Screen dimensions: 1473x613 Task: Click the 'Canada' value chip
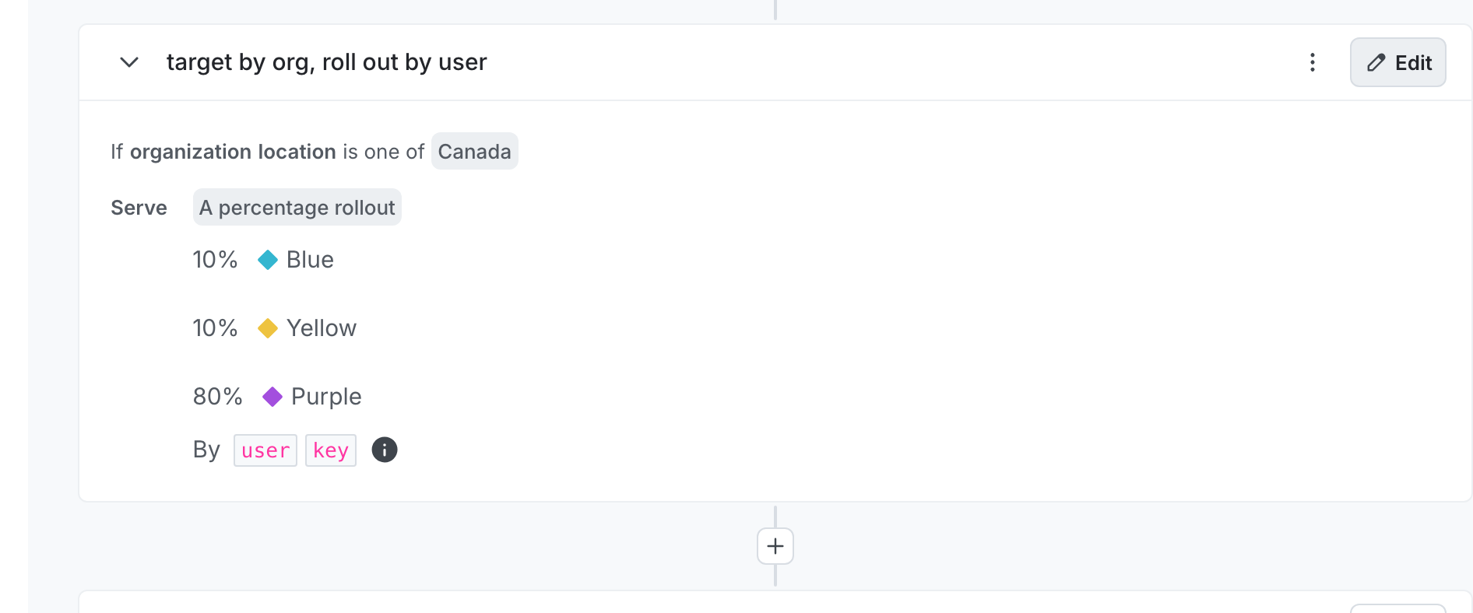coord(474,151)
